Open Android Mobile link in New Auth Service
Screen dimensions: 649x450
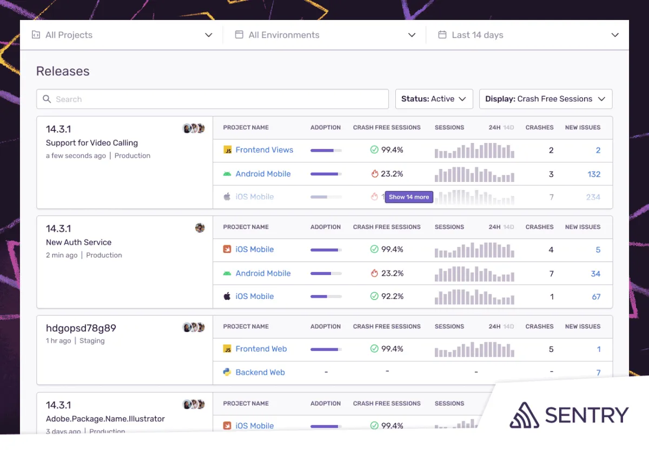click(263, 273)
